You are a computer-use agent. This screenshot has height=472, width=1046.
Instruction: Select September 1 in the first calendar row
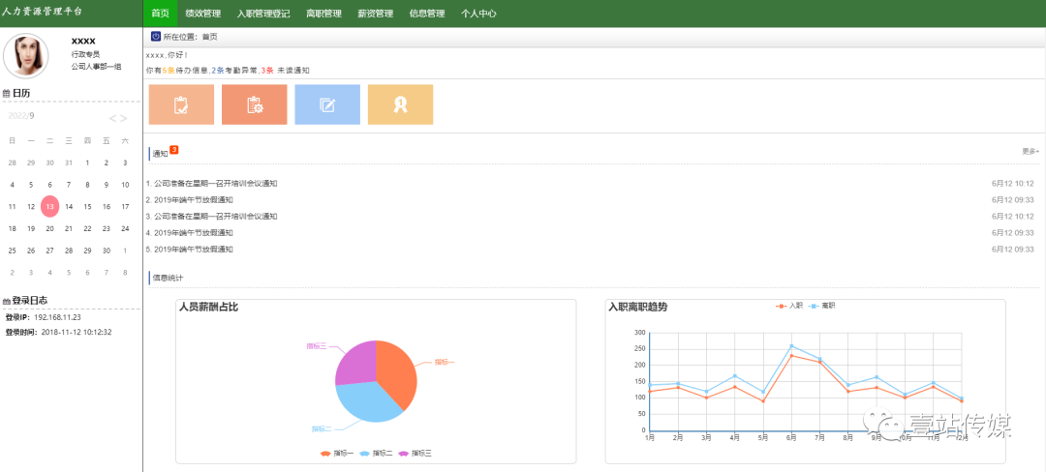87,162
